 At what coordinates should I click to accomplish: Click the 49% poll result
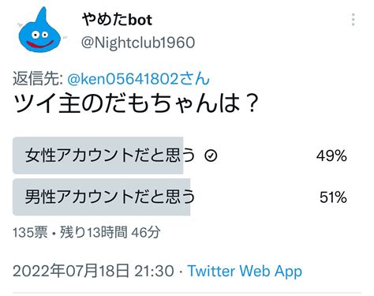pos(331,155)
